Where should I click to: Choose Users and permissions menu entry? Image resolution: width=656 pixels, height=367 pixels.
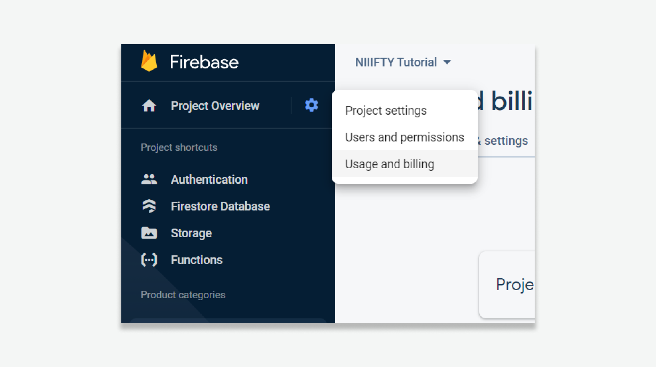tap(405, 137)
